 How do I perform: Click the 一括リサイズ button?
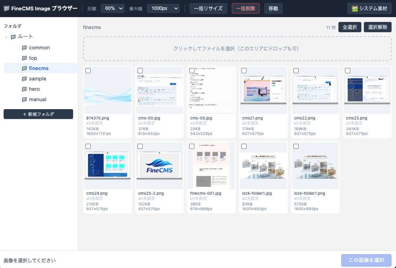coord(208,8)
